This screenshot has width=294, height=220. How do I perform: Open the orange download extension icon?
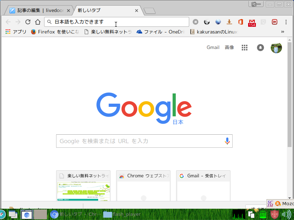point(229,22)
